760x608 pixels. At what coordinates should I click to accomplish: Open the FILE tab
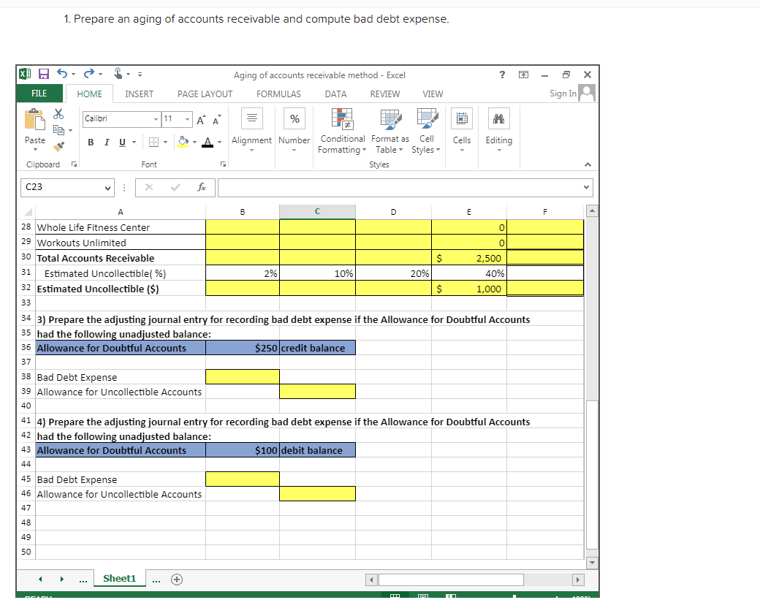(39, 94)
